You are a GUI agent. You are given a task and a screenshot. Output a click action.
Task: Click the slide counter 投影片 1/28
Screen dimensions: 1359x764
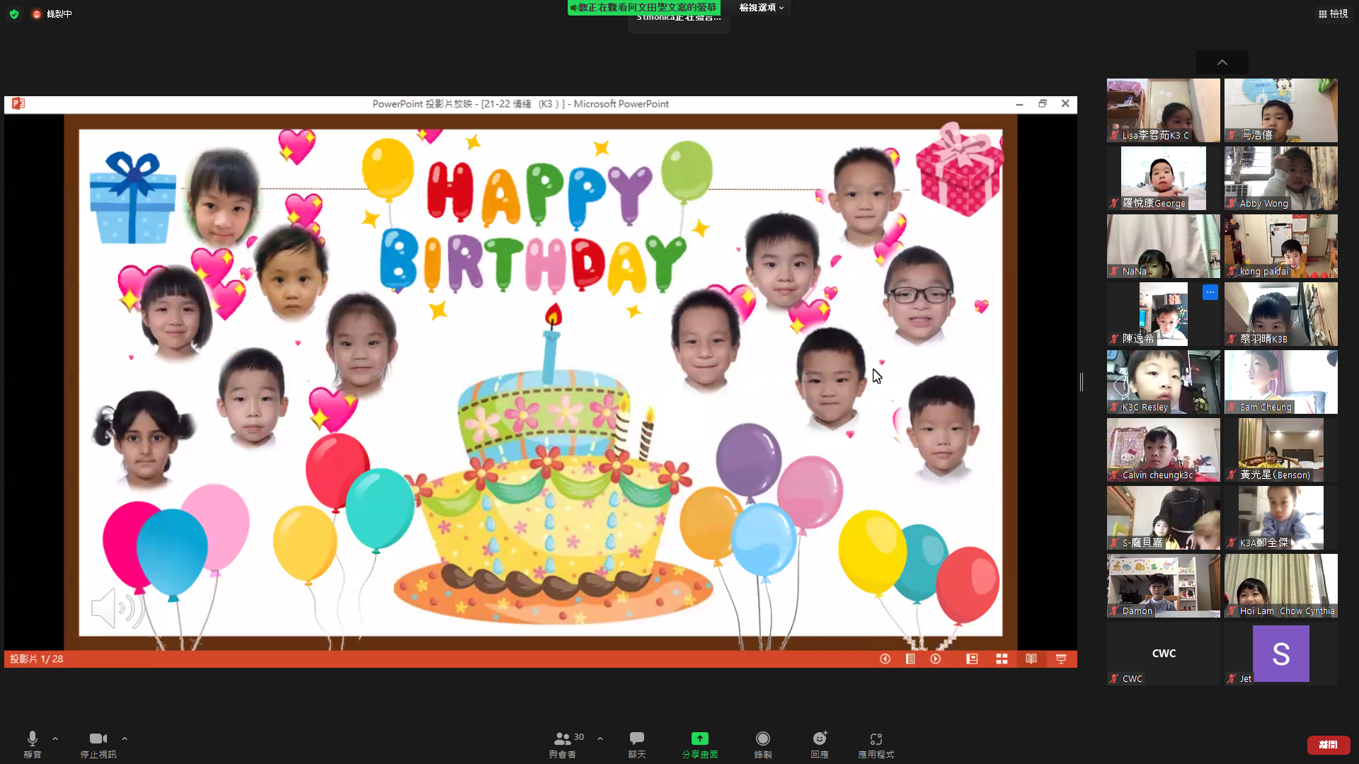pos(37,659)
